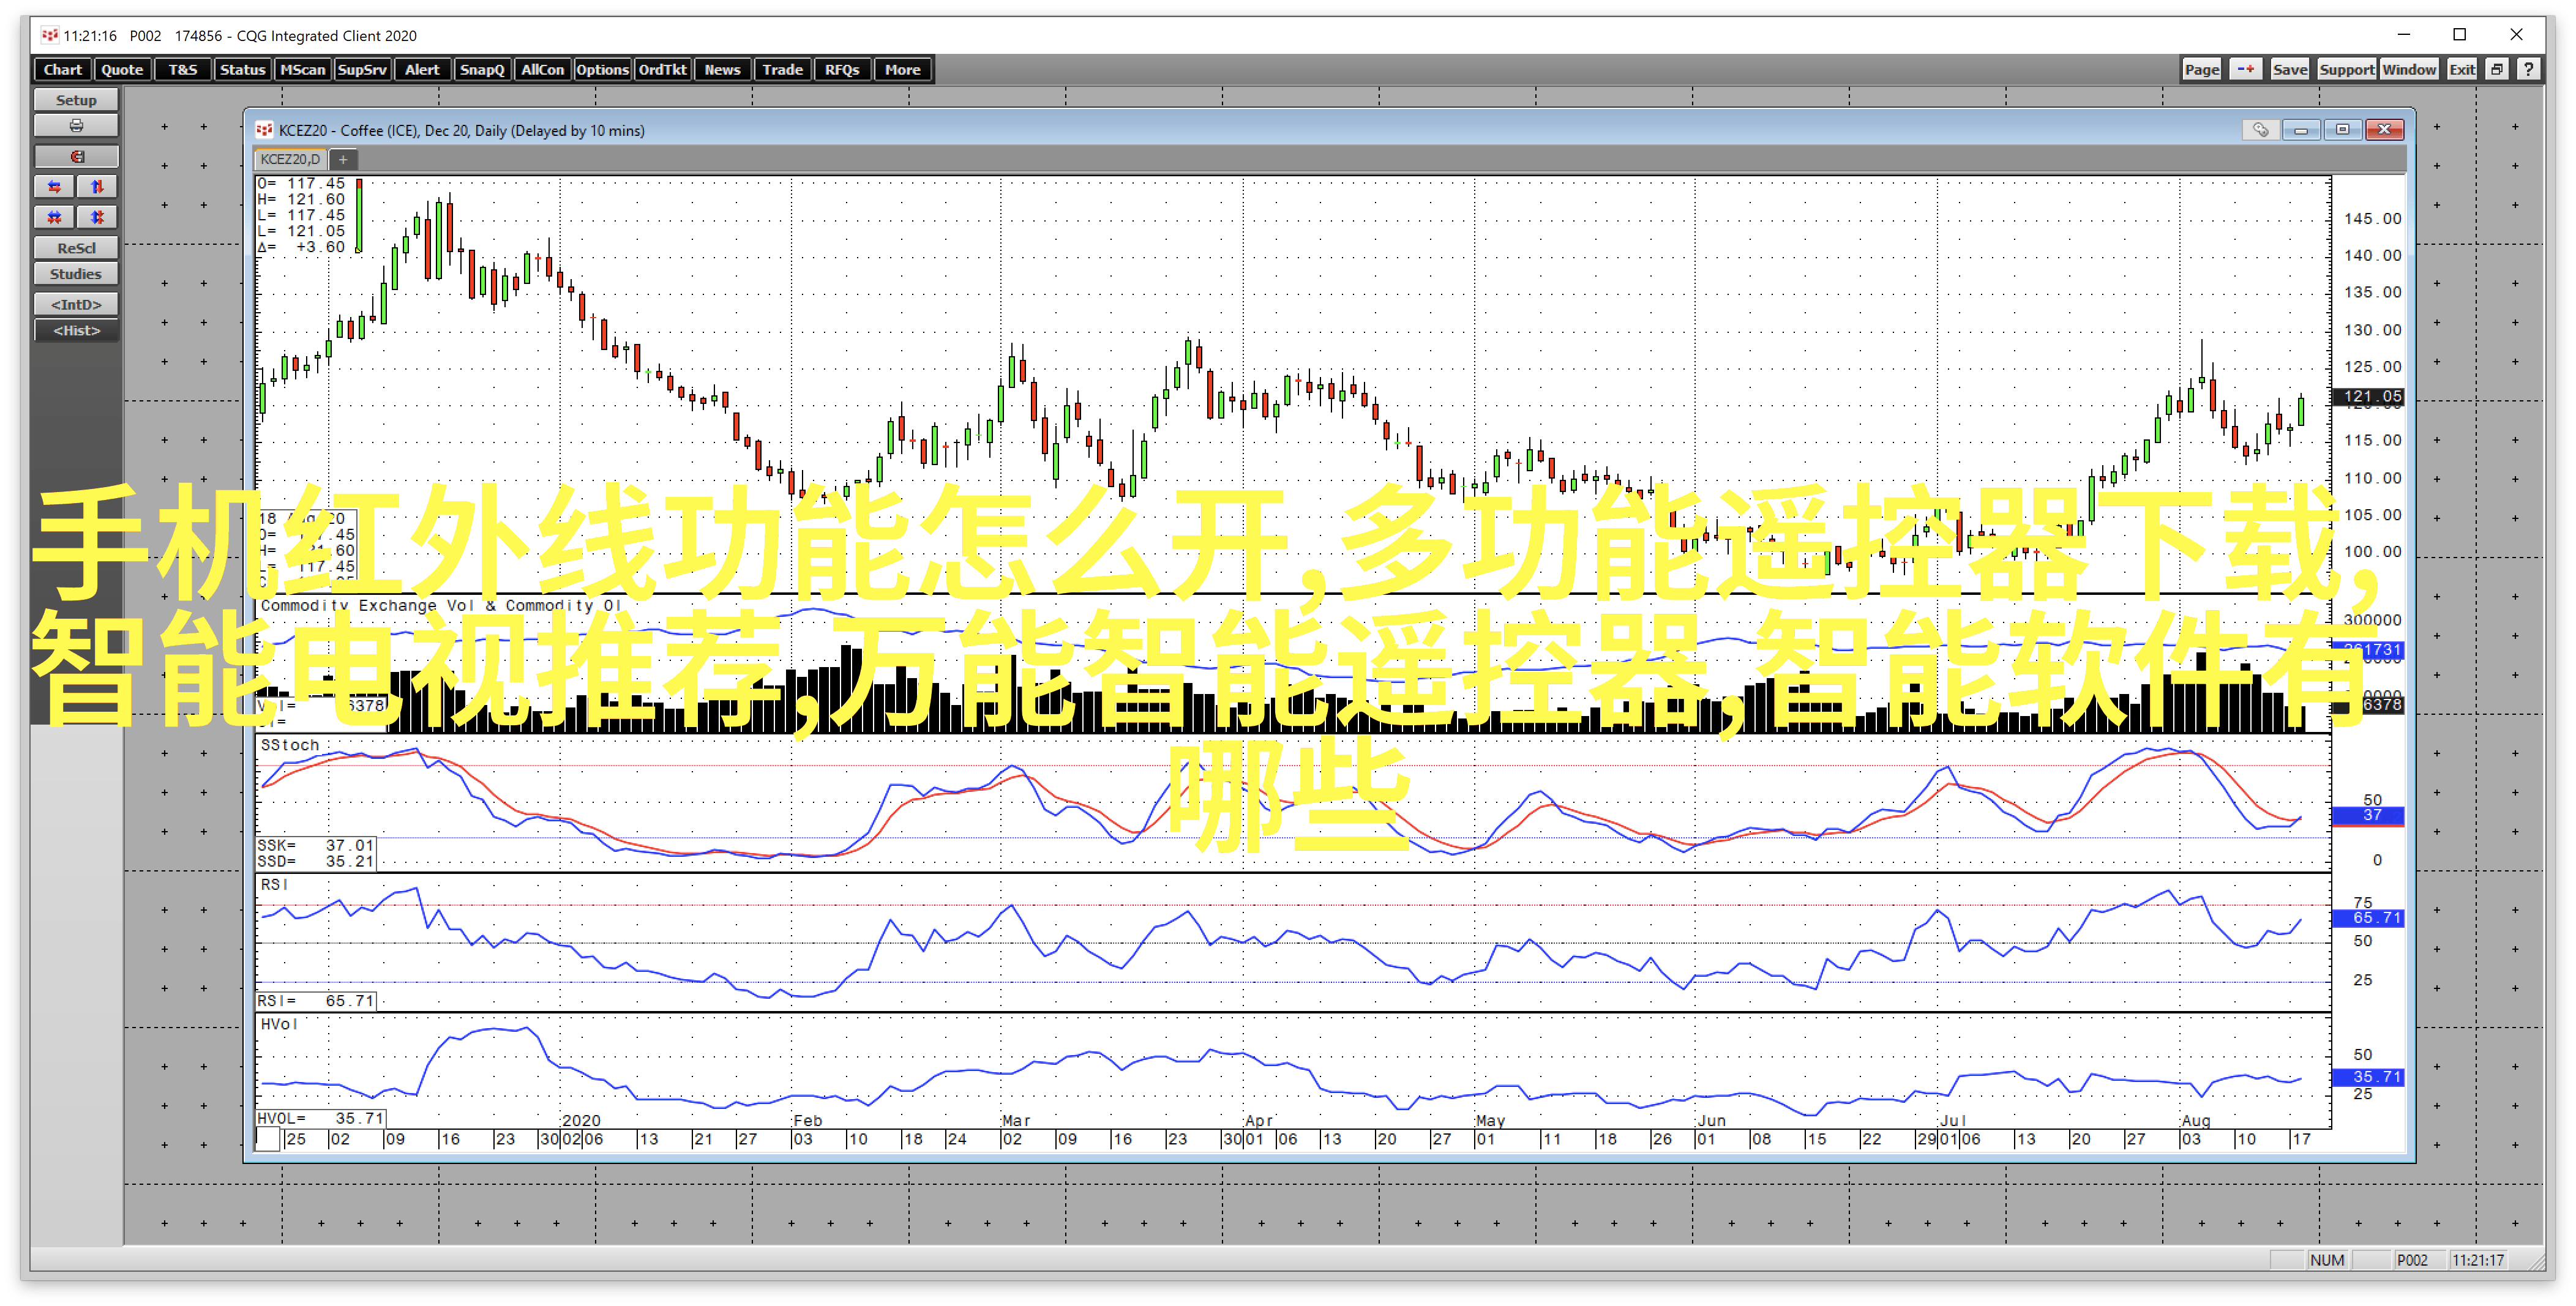Click the News toolbar button
2576x1306 pixels.
click(x=722, y=69)
